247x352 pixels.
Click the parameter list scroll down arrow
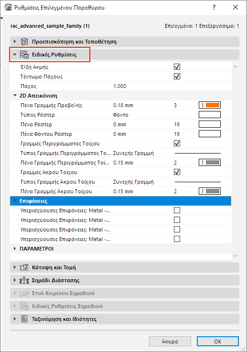point(235,256)
